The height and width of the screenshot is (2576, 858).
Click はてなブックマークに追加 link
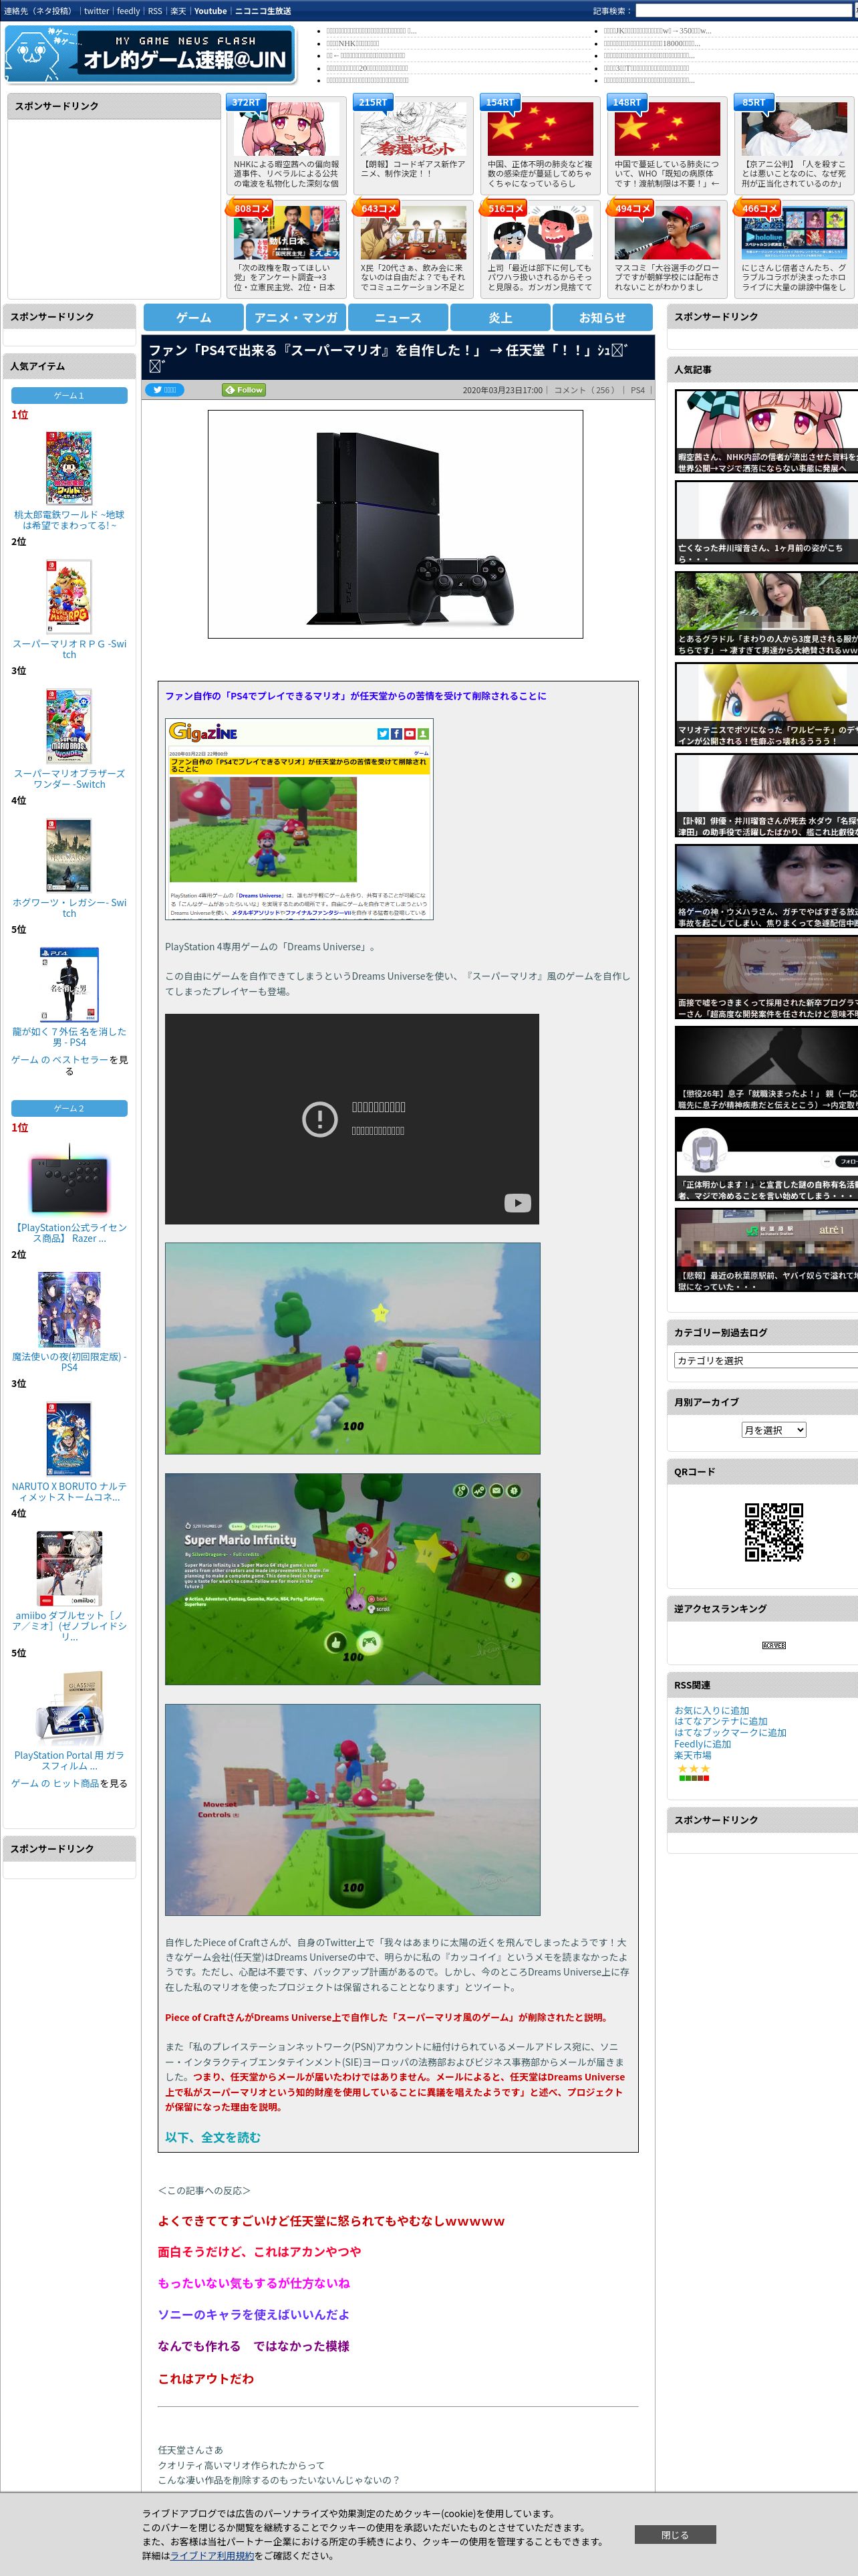[730, 1733]
